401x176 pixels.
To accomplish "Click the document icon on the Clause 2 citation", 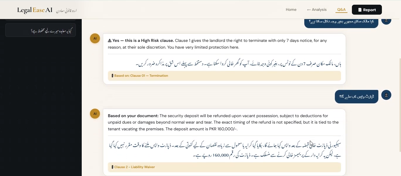I will coord(113,167).
